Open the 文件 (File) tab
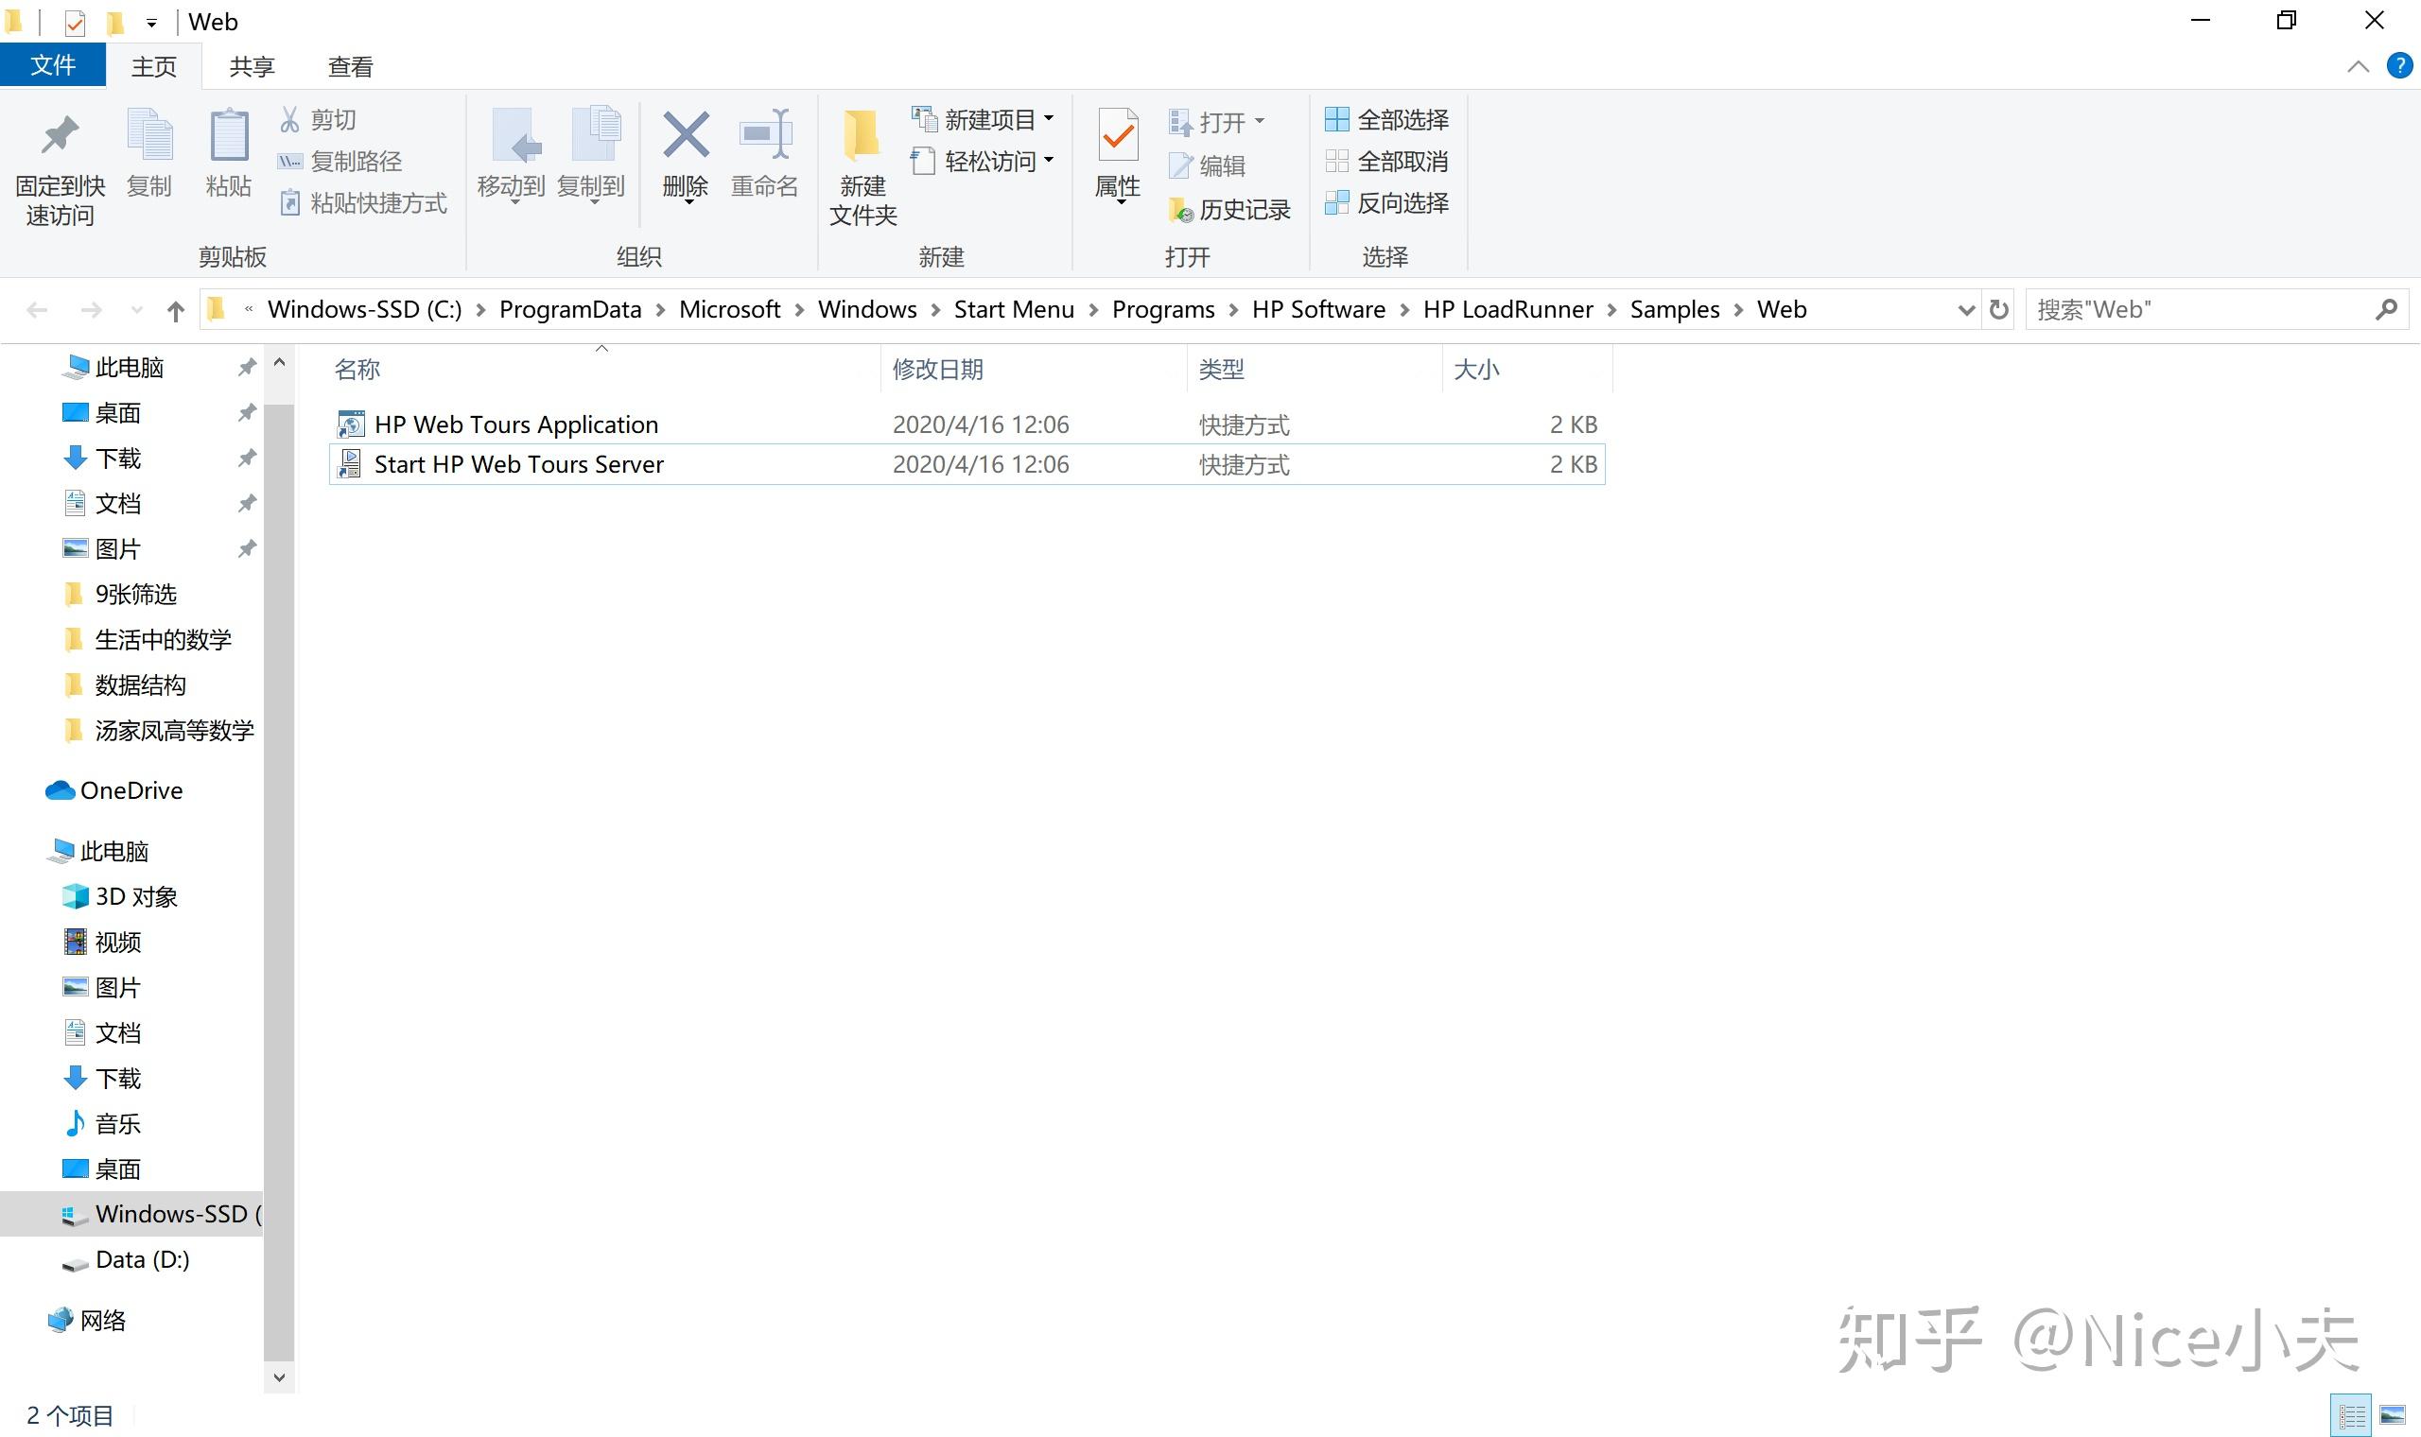2421x1437 pixels. coord(52,66)
